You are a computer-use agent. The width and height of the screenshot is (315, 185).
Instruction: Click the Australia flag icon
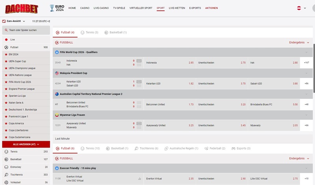[57, 94]
